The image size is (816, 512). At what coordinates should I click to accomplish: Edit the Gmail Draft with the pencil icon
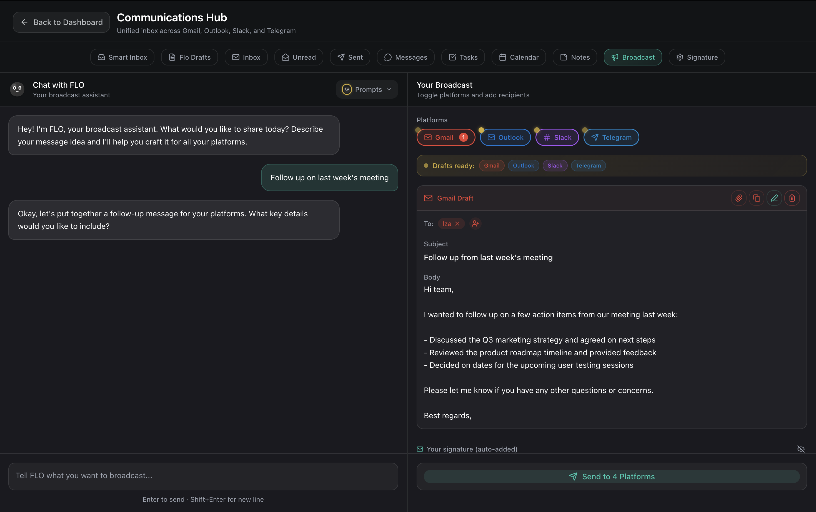(775, 198)
